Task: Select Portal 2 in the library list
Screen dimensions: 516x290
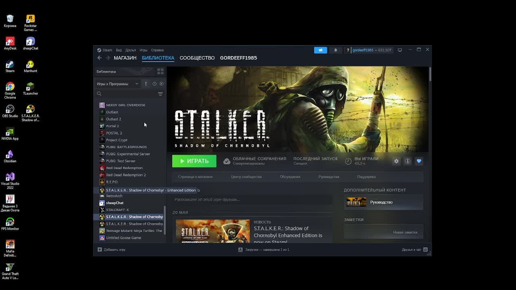Action: (131, 126)
